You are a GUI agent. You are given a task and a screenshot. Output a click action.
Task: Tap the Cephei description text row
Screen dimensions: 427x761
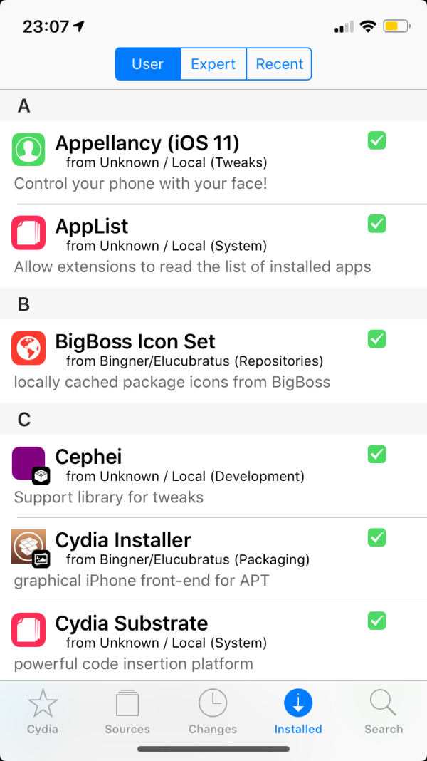109,497
